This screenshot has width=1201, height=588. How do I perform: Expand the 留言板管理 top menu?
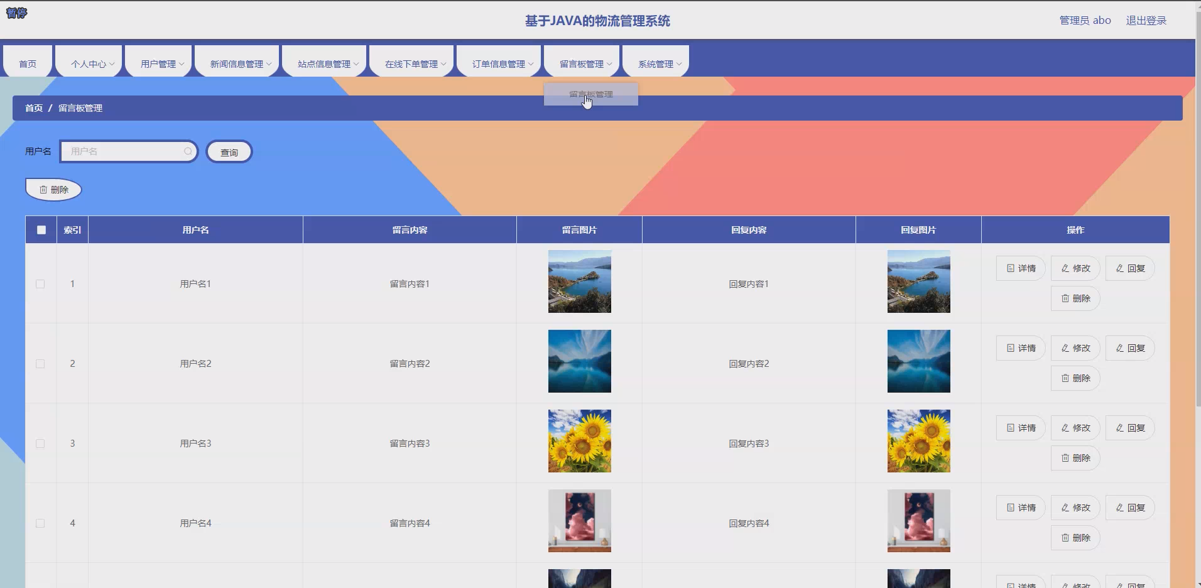coord(582,62)
